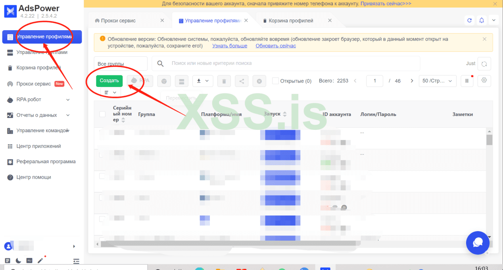Viewport: 503px width, 270px height.
Task: Click the user avatar icon
Action: coord(8,247)
